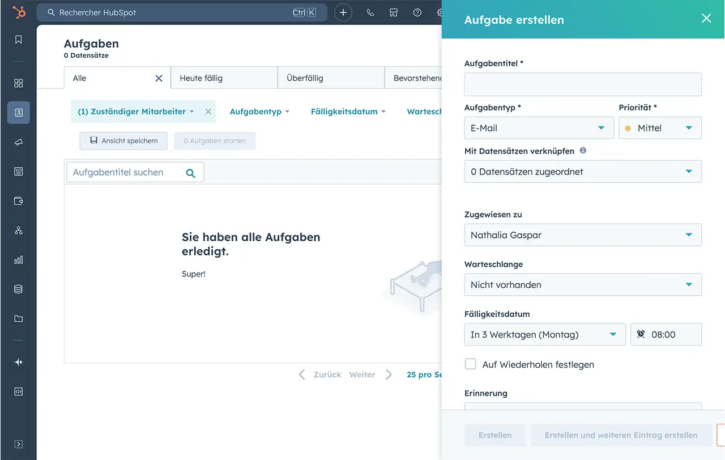
Task: Open the bookmarks icon in sidebar
Action: 19,40
